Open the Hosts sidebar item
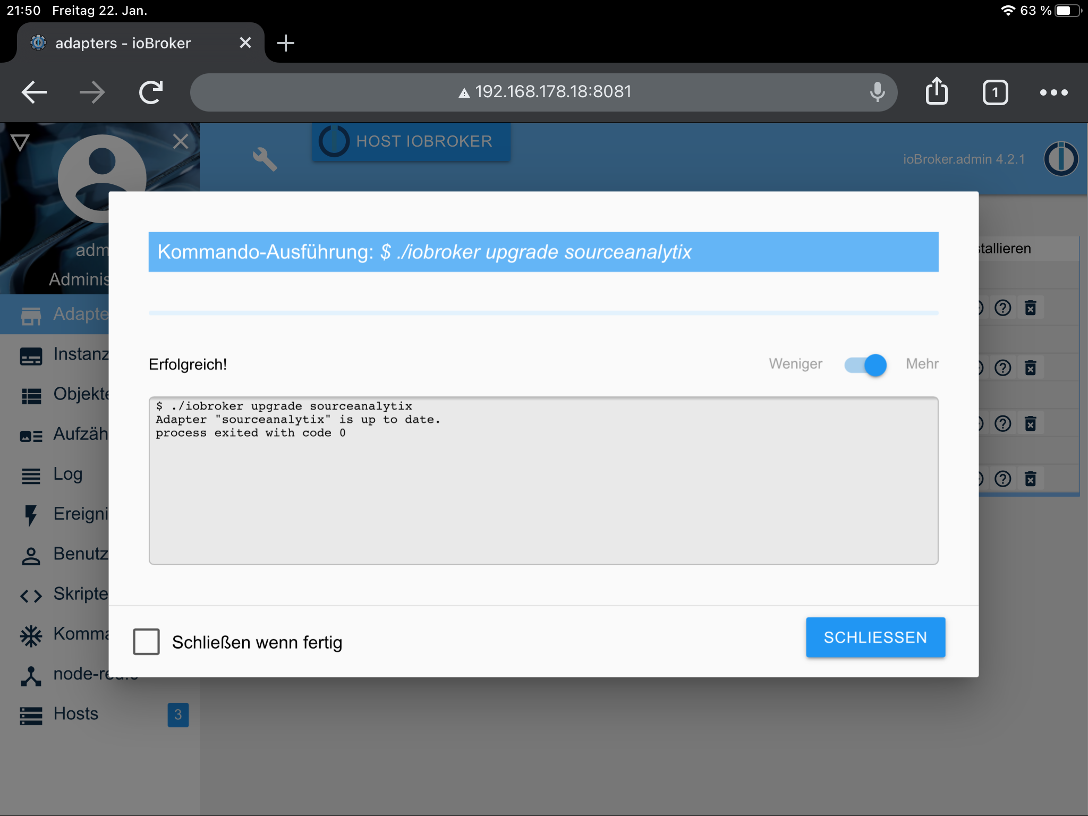This screenshot has width=1088, height=816. (76, 713)
